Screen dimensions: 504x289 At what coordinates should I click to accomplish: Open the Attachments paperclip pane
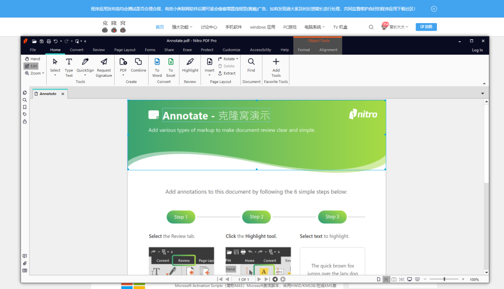tap(25, 263)
